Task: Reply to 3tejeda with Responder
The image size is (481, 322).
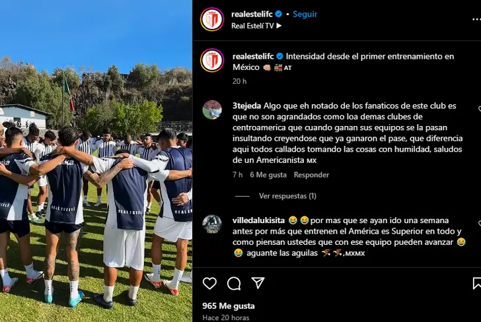Action: pos(311,175)
